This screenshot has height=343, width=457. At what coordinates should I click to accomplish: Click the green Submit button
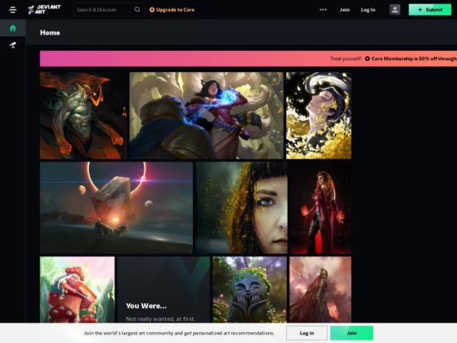430,9
